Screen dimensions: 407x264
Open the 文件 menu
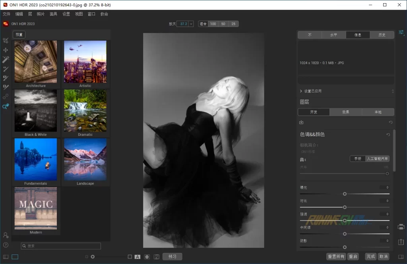click(6, 14)
